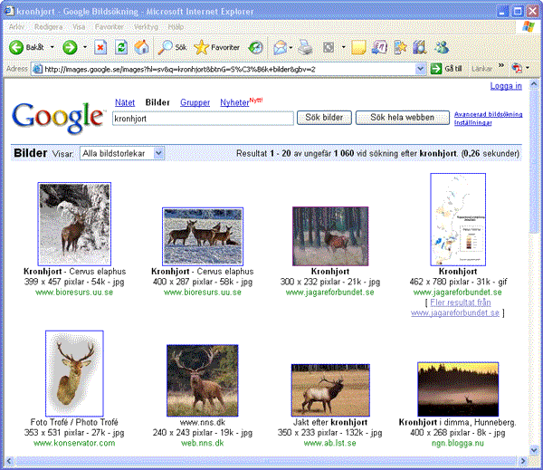Click the Back (Bakåt) navigation button
543x470 pixels.
(26, 47)
